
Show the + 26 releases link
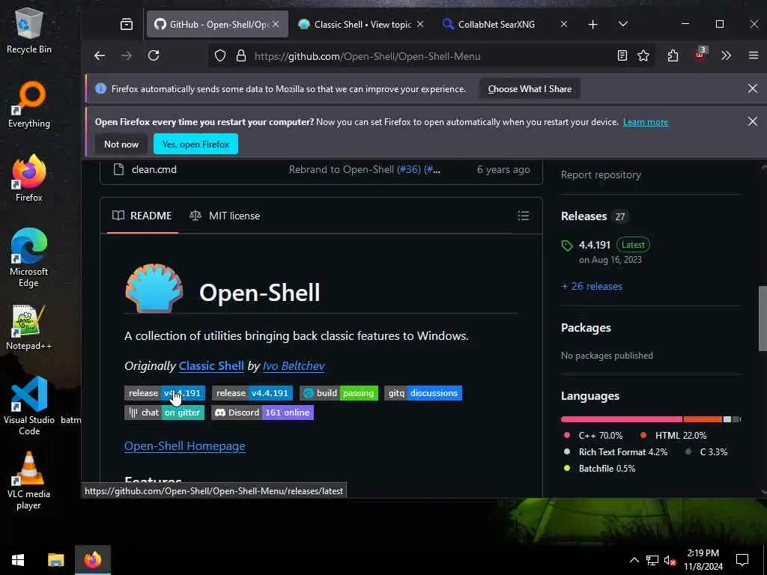tap(592, 287)
